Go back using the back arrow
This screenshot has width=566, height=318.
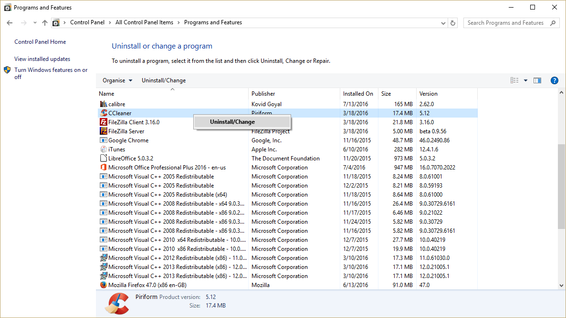(x=10, y=23)
